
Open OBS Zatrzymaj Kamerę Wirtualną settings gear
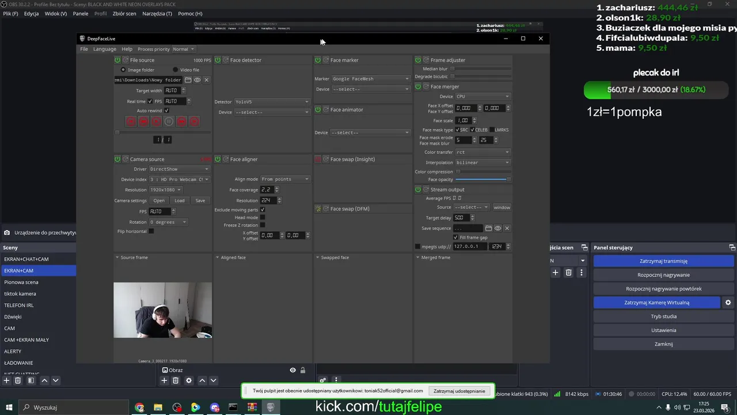(x=728, y=303)
